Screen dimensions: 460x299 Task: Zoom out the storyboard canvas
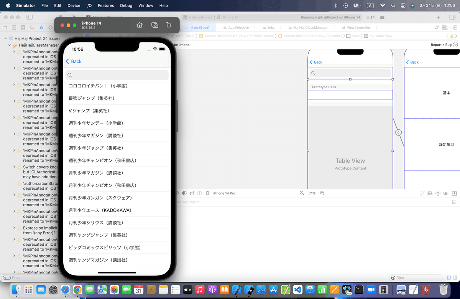[302, 193]
